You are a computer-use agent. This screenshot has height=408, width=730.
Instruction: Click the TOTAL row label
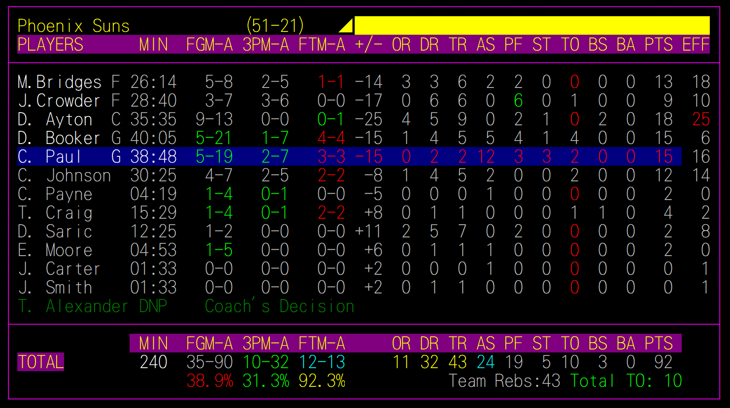[41, 362]
